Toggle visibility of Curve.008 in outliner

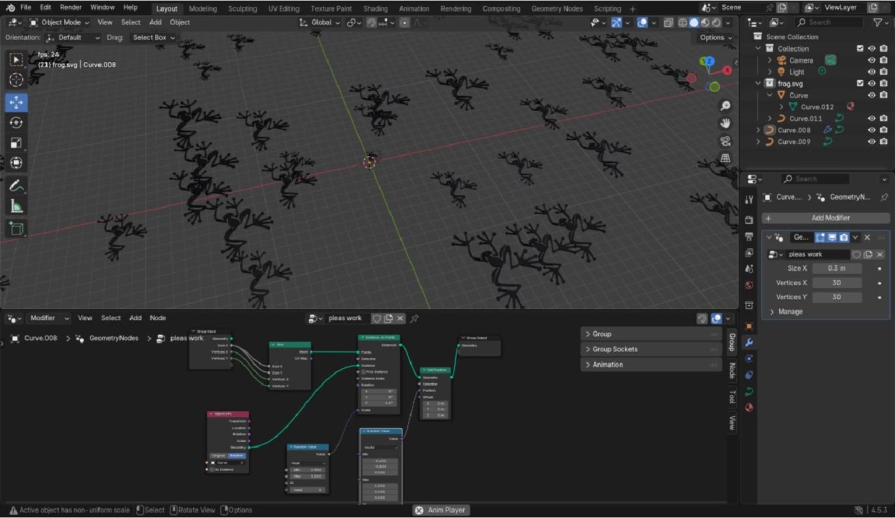click(x=871, y=130)
